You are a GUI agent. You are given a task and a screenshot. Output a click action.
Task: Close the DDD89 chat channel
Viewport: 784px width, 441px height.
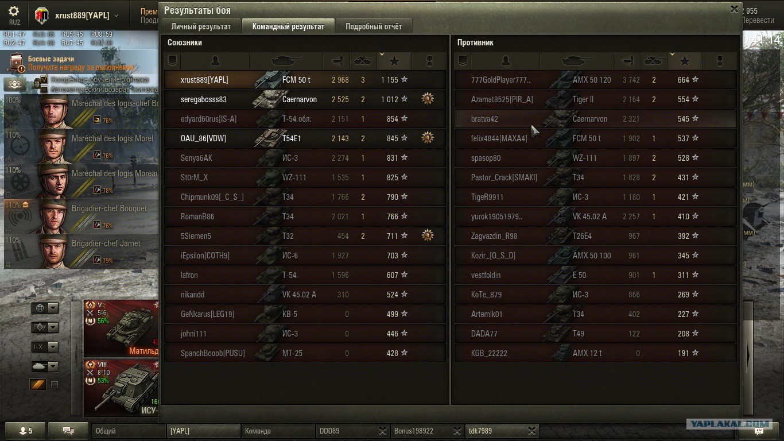click(383, 431)
